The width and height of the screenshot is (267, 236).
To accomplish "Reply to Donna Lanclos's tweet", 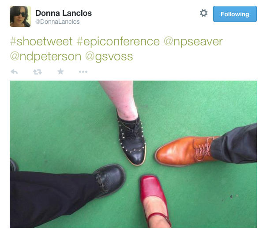I will tap(14, 72).
